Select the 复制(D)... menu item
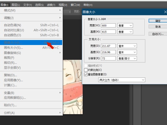This screenshot has width=167, height=125. coord(11,75)
